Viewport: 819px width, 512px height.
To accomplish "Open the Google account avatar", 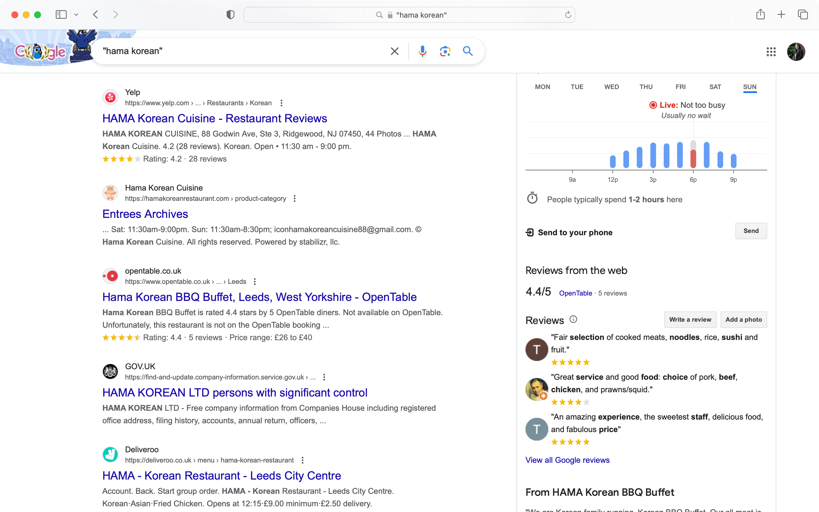I will click(796, 52).
